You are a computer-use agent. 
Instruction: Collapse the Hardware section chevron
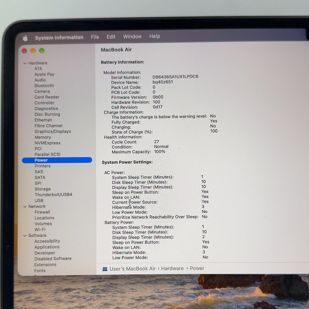(25, 63)
